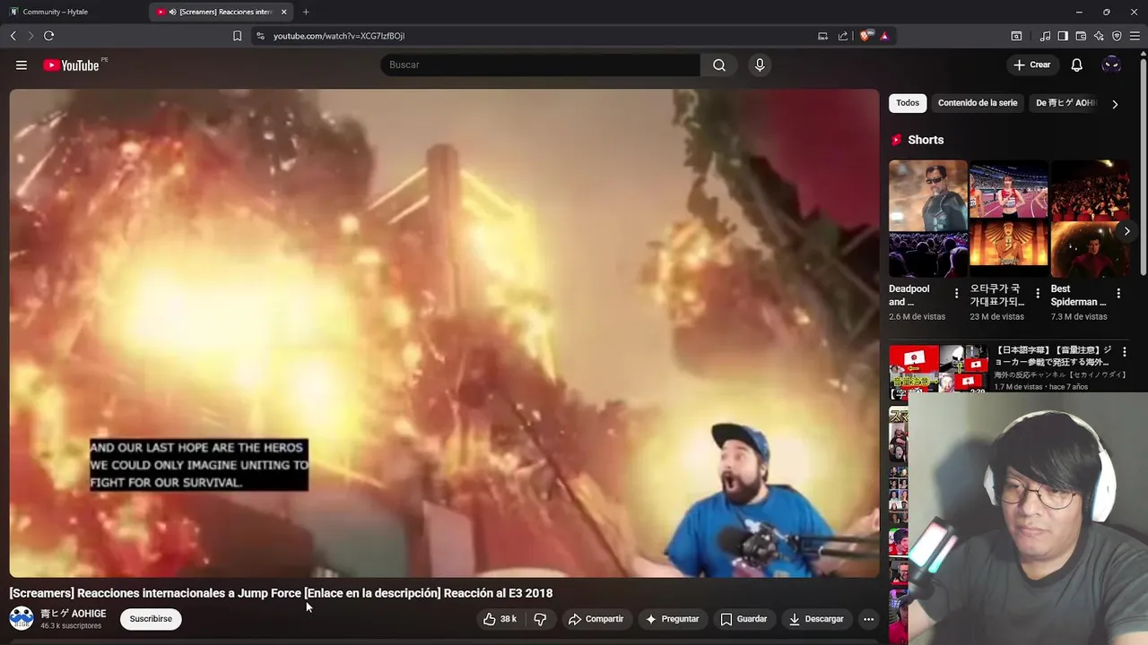The image size is (1148, 645).
Task: Open the browser main menu
Action: tap(1135, 36)
